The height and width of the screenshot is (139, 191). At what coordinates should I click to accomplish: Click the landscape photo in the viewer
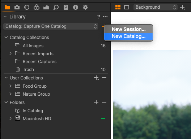[x=152, y=95]
